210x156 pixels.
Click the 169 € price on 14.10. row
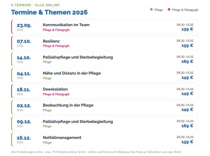(x=188, y=61)
